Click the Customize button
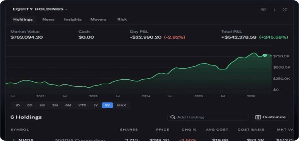The height and width of the screenshot is (141, 299). (x=270, y=117)
